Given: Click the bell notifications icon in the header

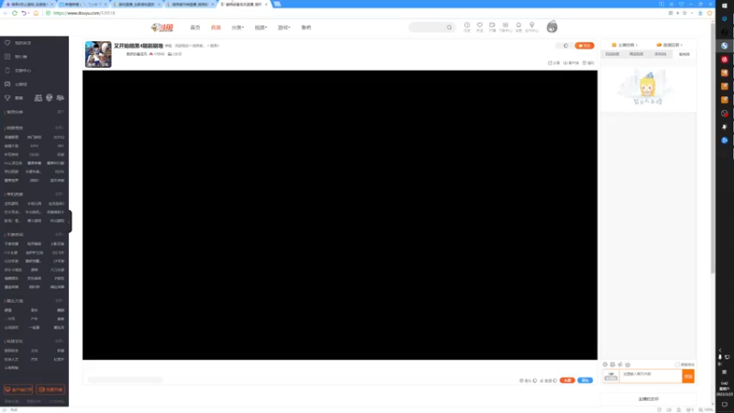Looking at the screenshot, I should click(518, 27).
